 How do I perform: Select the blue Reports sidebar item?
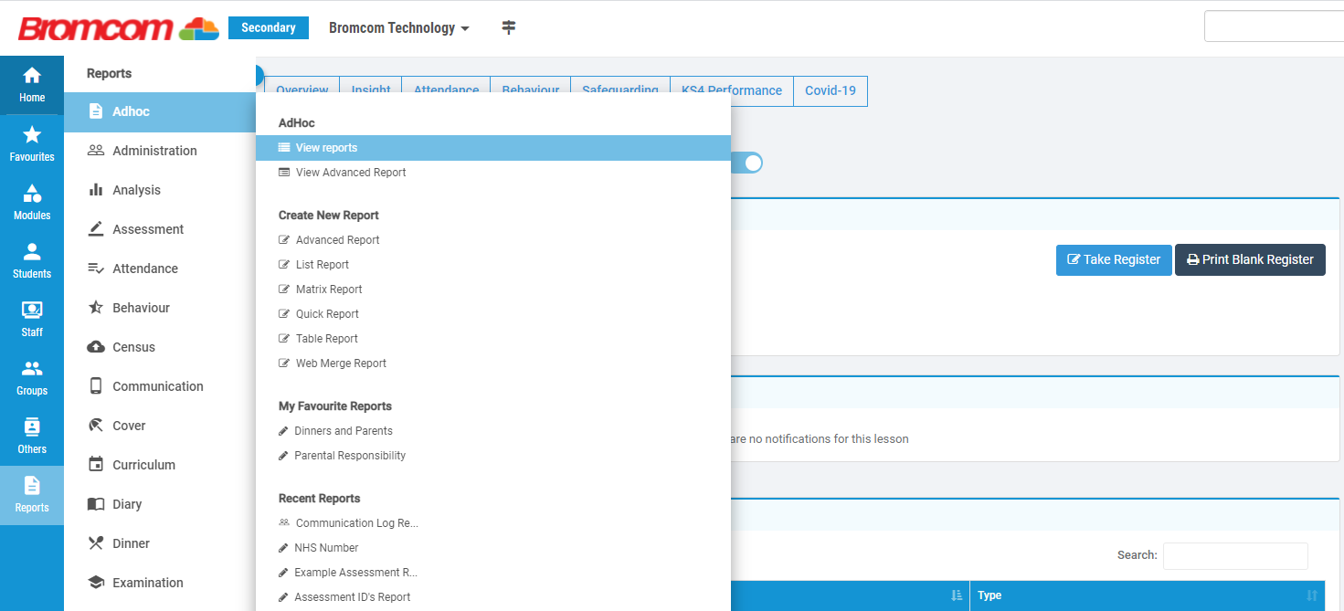(x=32, y=494)
